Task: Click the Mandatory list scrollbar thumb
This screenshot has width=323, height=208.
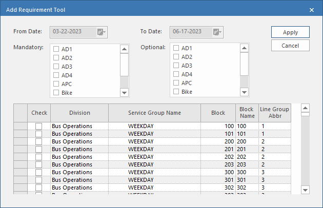Action: (124, 65)
